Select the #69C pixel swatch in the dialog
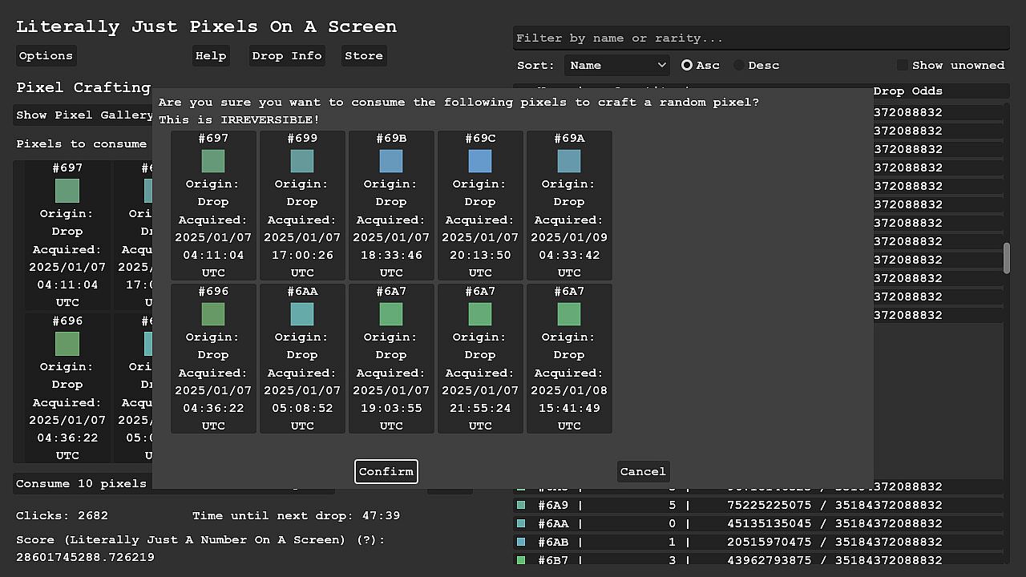Screen dimensions: 1026x577 [480, 162]
